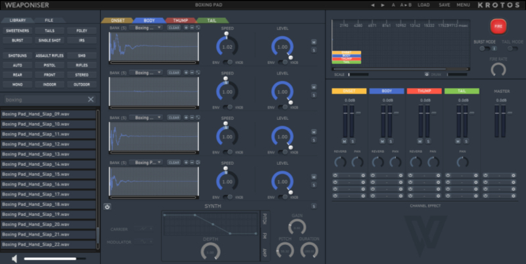526x264 pixels.
Task: Switch to the Onset tab
Action: 118,20
